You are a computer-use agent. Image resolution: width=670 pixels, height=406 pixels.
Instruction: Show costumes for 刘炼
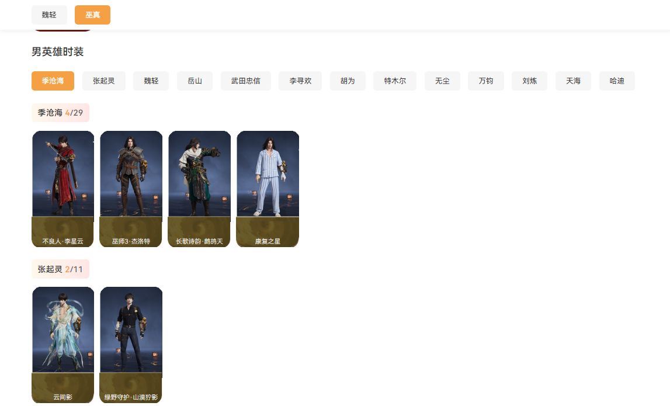point(529,81)
